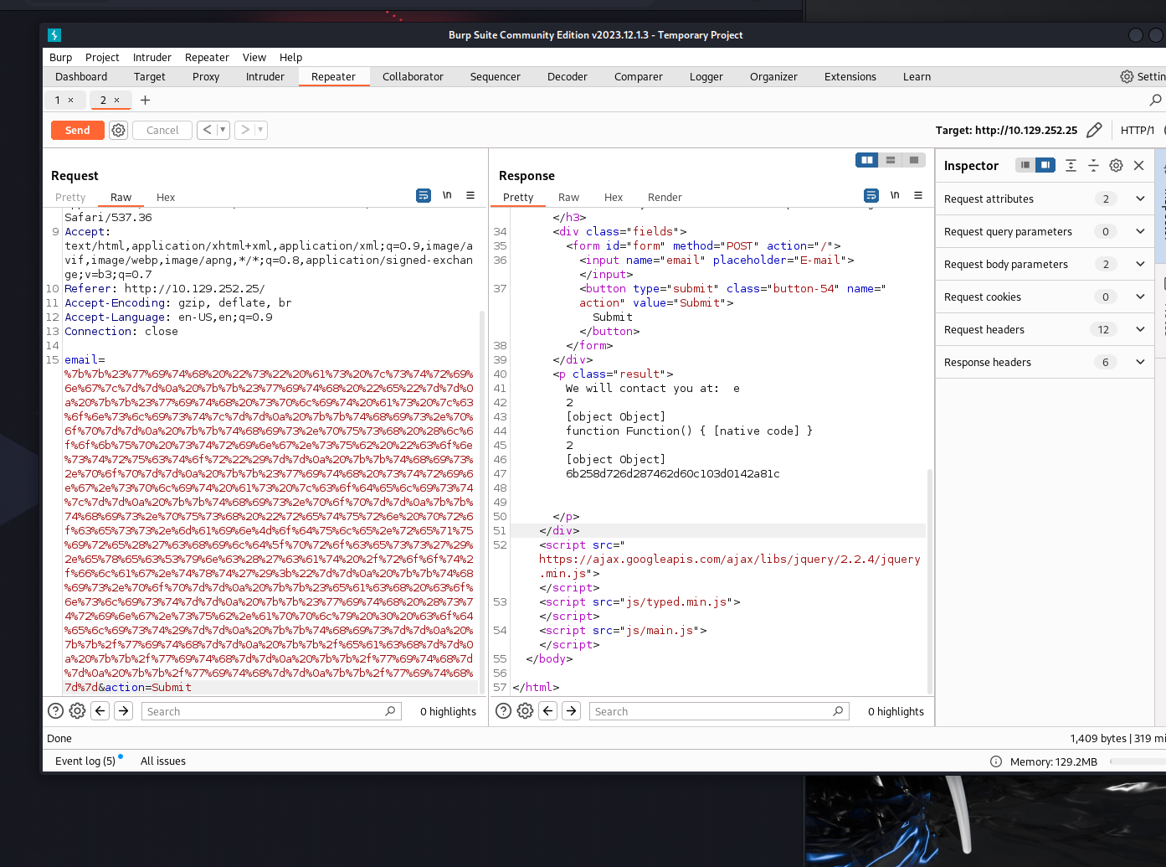
Task: Collapse all Inspector sections icon
Action: pyautogui.click(x=1093, y=165)
